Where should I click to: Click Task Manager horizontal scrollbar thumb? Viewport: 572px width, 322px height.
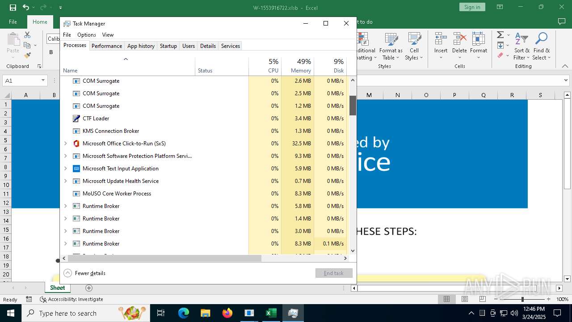[164, 258]
